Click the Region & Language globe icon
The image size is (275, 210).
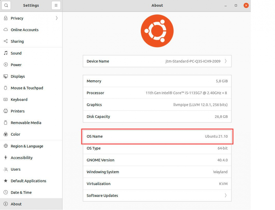(6, 146)
